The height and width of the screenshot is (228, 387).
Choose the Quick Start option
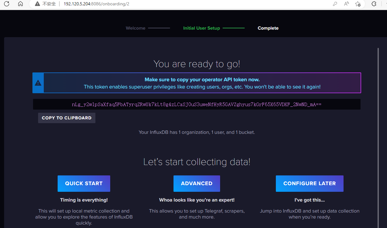click(84, 184)
